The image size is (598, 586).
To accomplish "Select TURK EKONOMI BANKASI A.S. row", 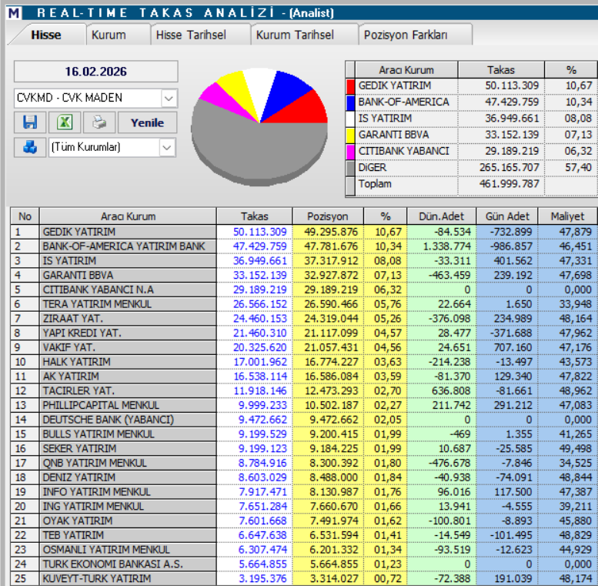I will (304, 564).
